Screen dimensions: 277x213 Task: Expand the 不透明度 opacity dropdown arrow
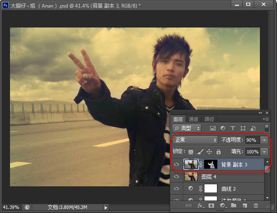(264, 140)
